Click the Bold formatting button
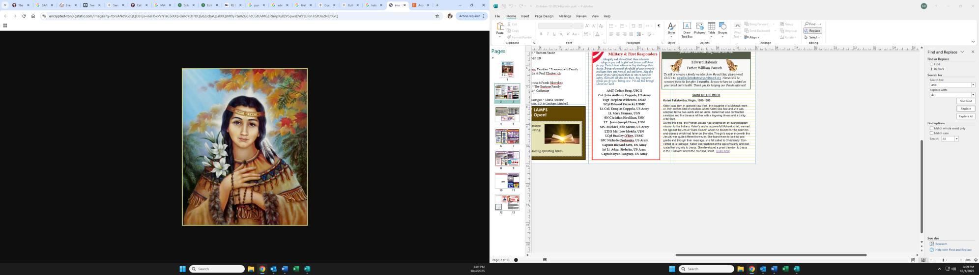This screenshot has width=979, height=275. pos(541,34)
